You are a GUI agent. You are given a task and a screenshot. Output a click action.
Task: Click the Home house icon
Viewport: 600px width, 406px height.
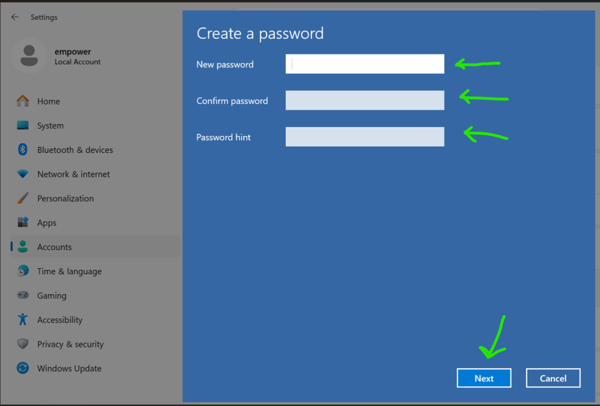pos(23,101)
